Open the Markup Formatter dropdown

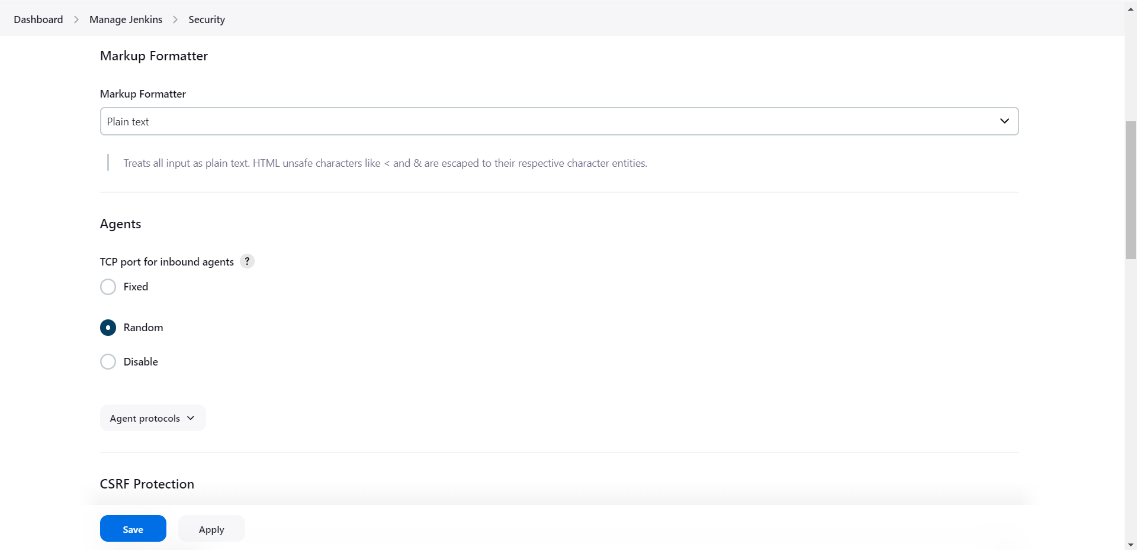pos(559,121)
